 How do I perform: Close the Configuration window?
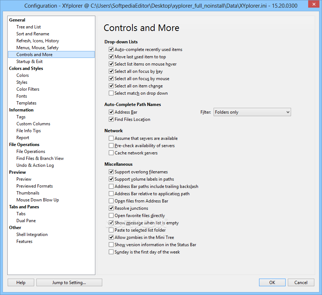click(x=314, y=4)
